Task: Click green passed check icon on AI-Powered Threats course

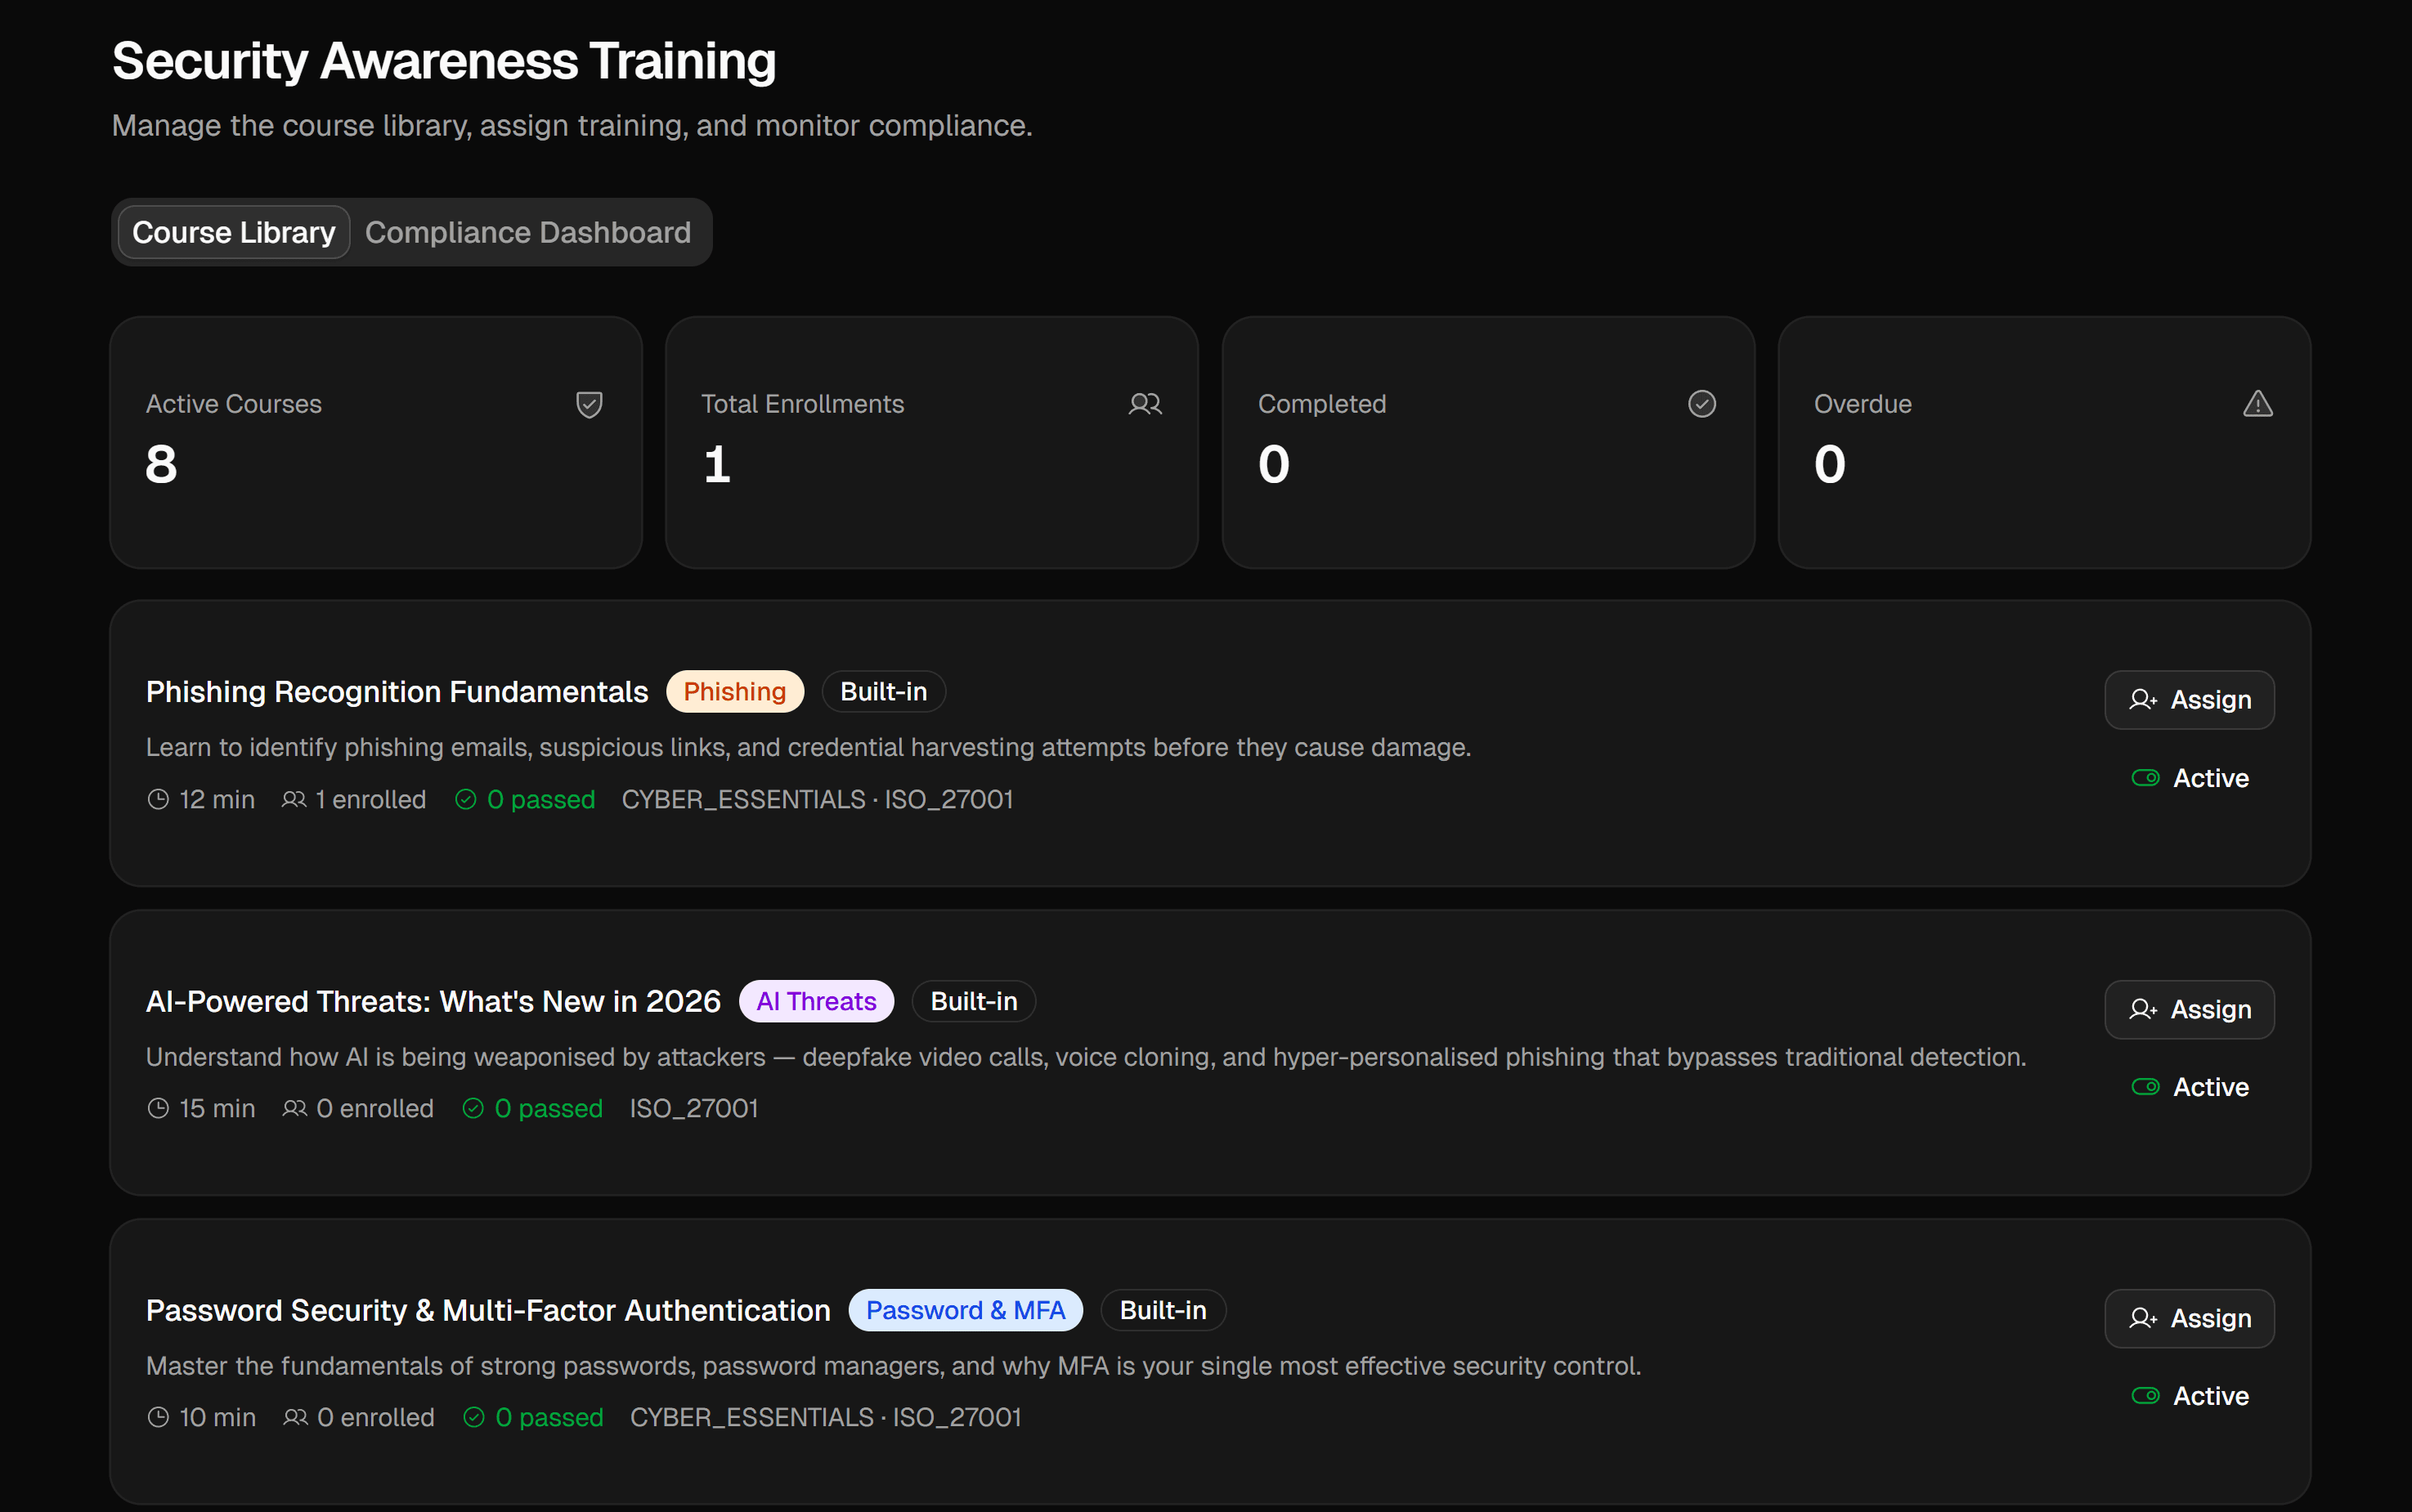Action: (x=473, y=1109)
